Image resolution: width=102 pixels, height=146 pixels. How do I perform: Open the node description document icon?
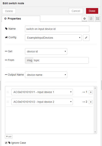coord(91,19)
